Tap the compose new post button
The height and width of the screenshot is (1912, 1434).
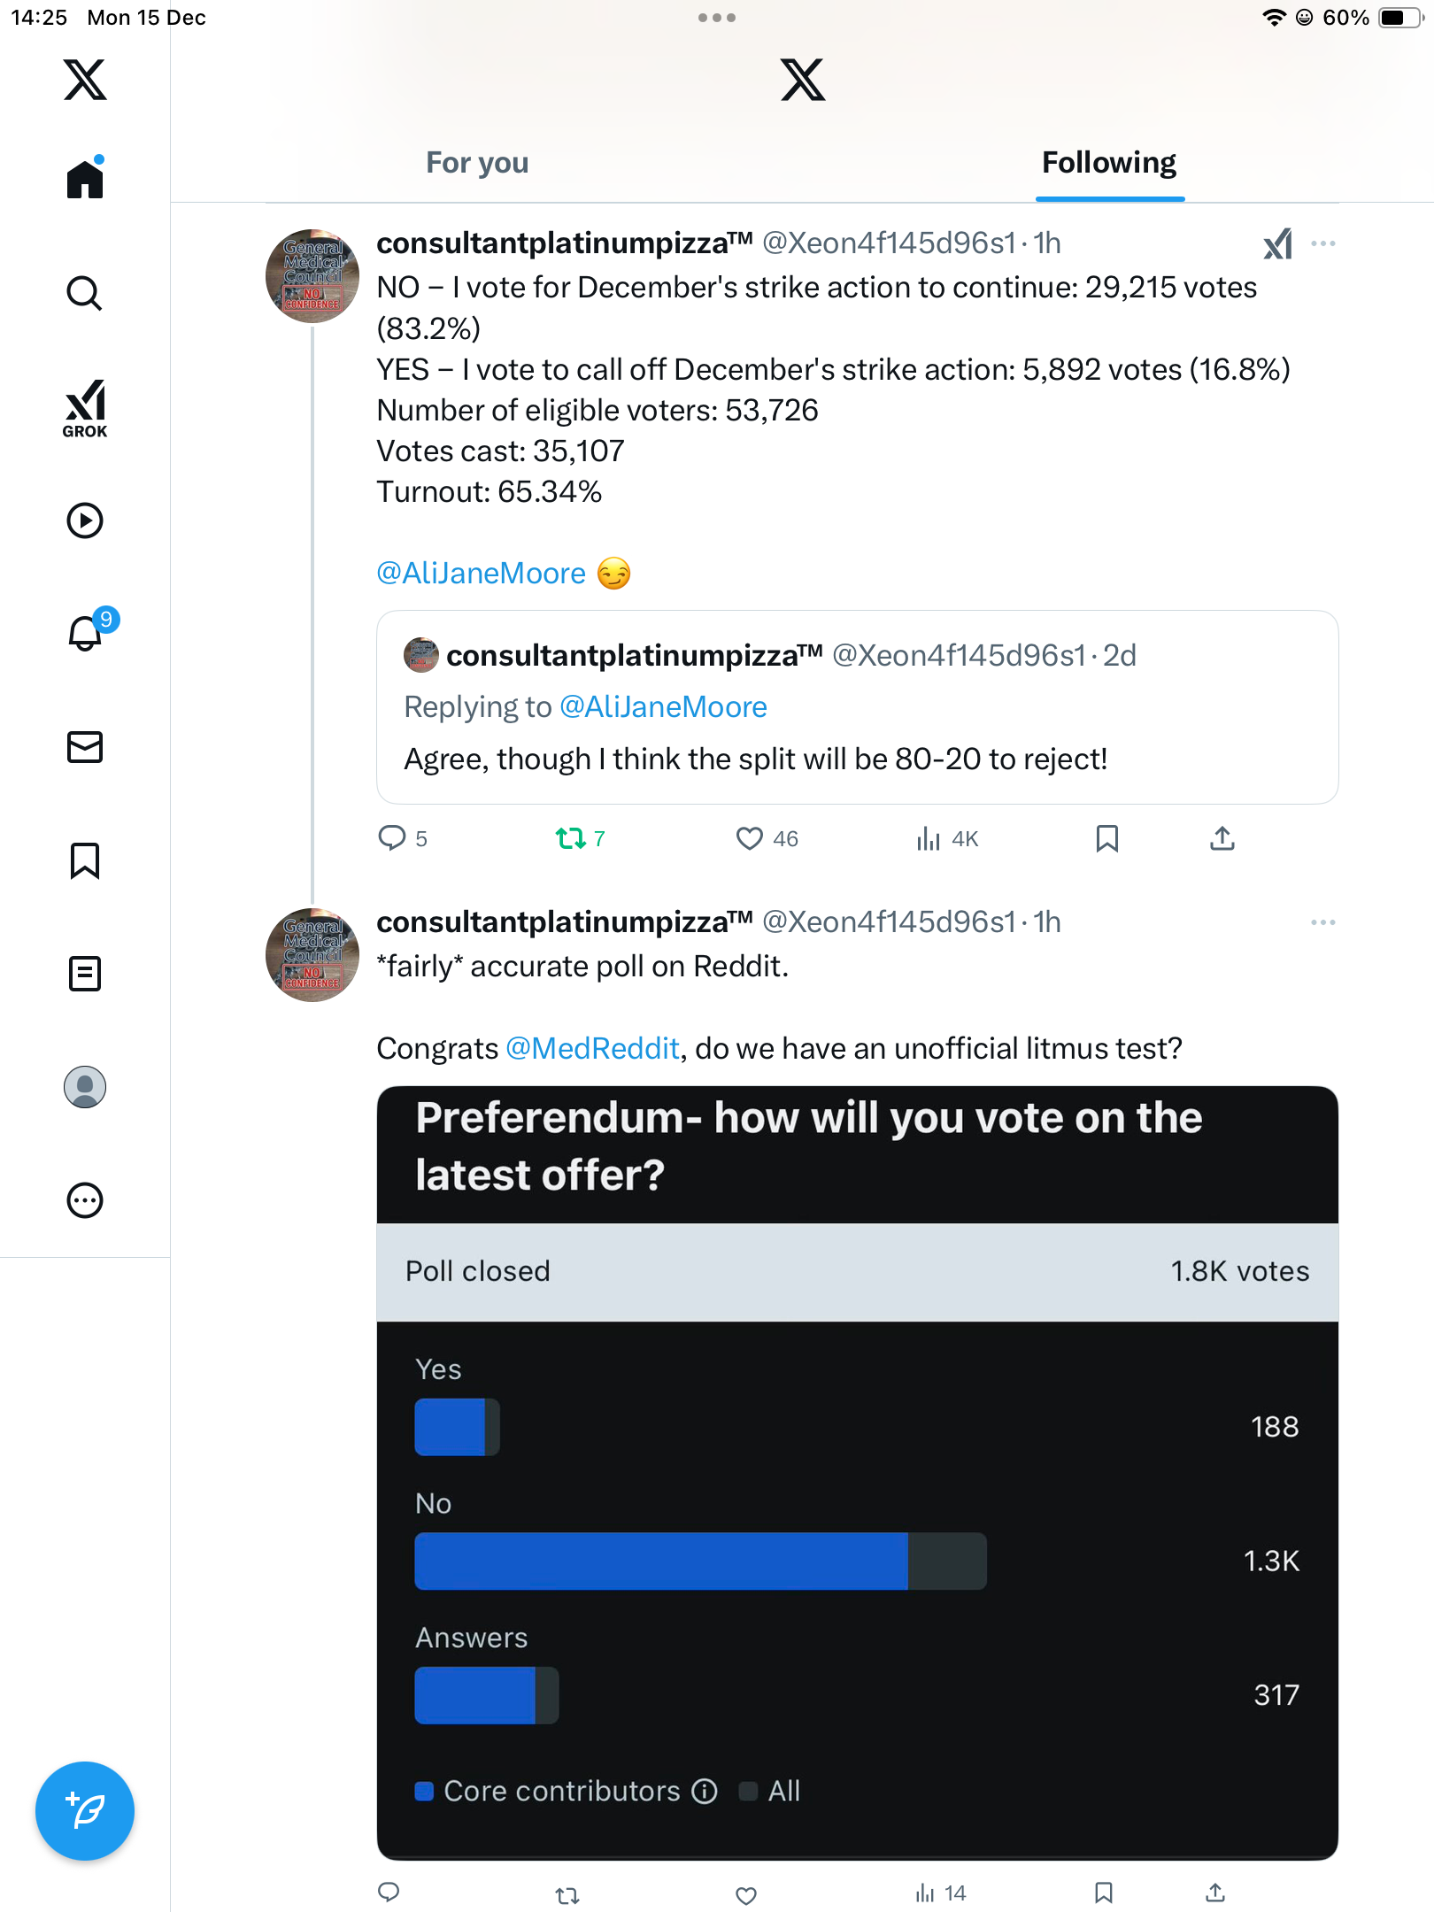click(x=85, y=1811)
